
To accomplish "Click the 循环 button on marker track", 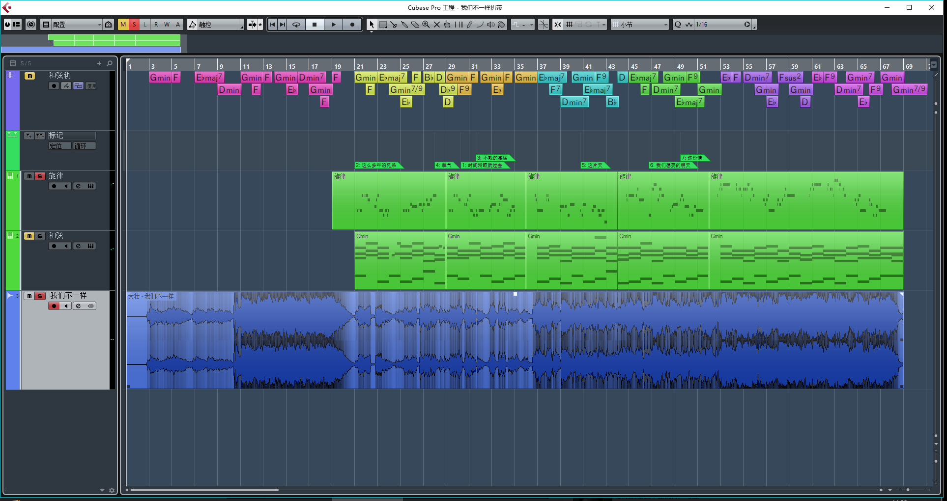I will (84, 146).
